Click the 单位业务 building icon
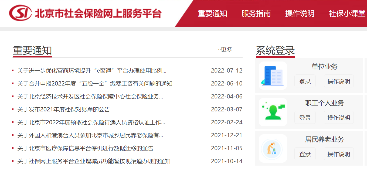The height and width of the screenshot is (171, 367). 273,76
